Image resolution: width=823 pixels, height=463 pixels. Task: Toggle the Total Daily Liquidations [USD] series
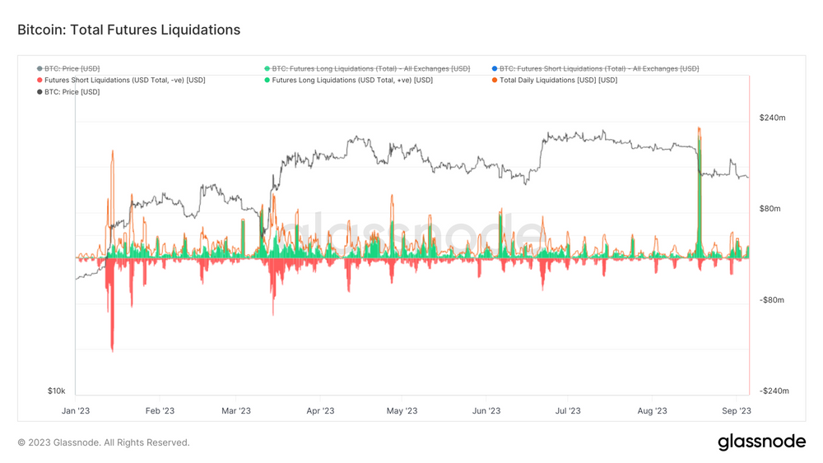[x=558, y=81]
